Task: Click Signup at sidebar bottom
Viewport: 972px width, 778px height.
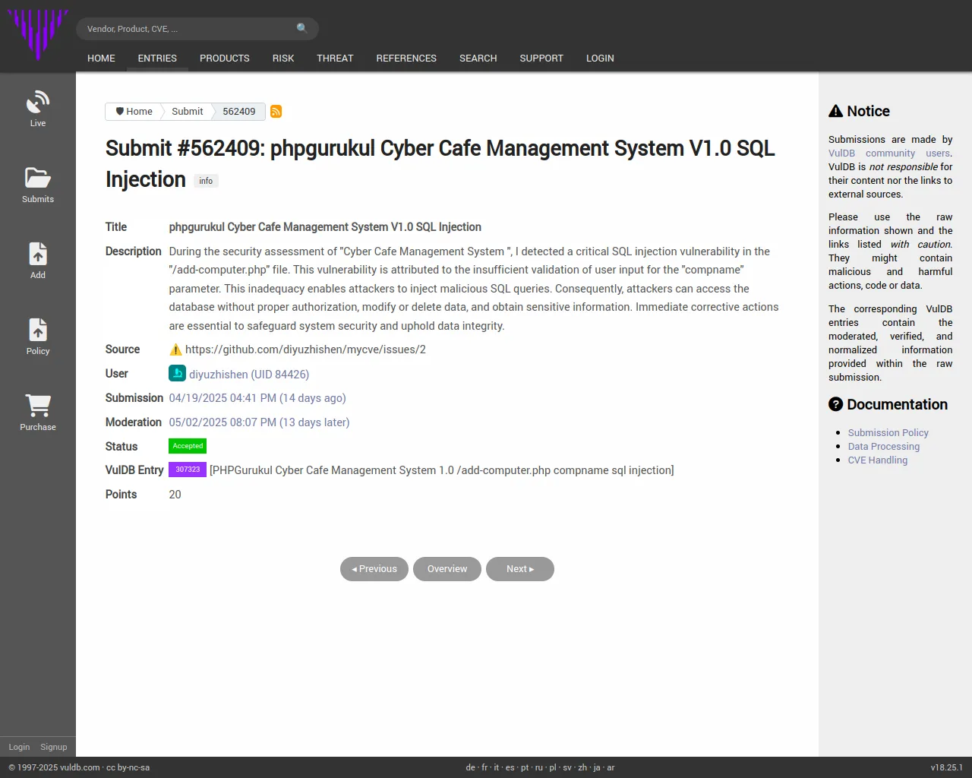Action: click(54, 747)
